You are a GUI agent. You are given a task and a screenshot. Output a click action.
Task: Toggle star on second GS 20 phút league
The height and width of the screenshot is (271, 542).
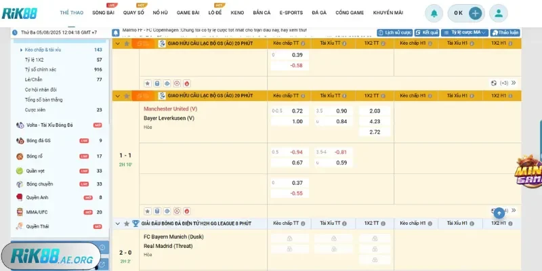[x=126, y=96]
